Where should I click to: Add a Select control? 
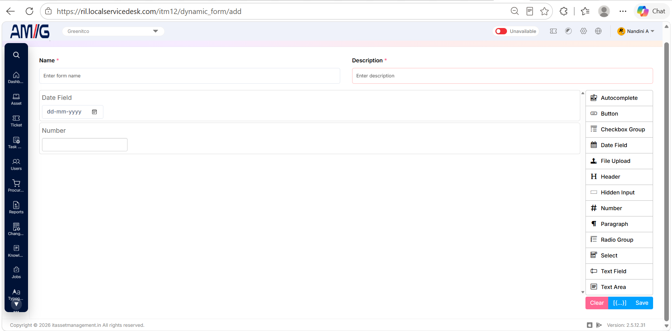(x=619, y=256)
